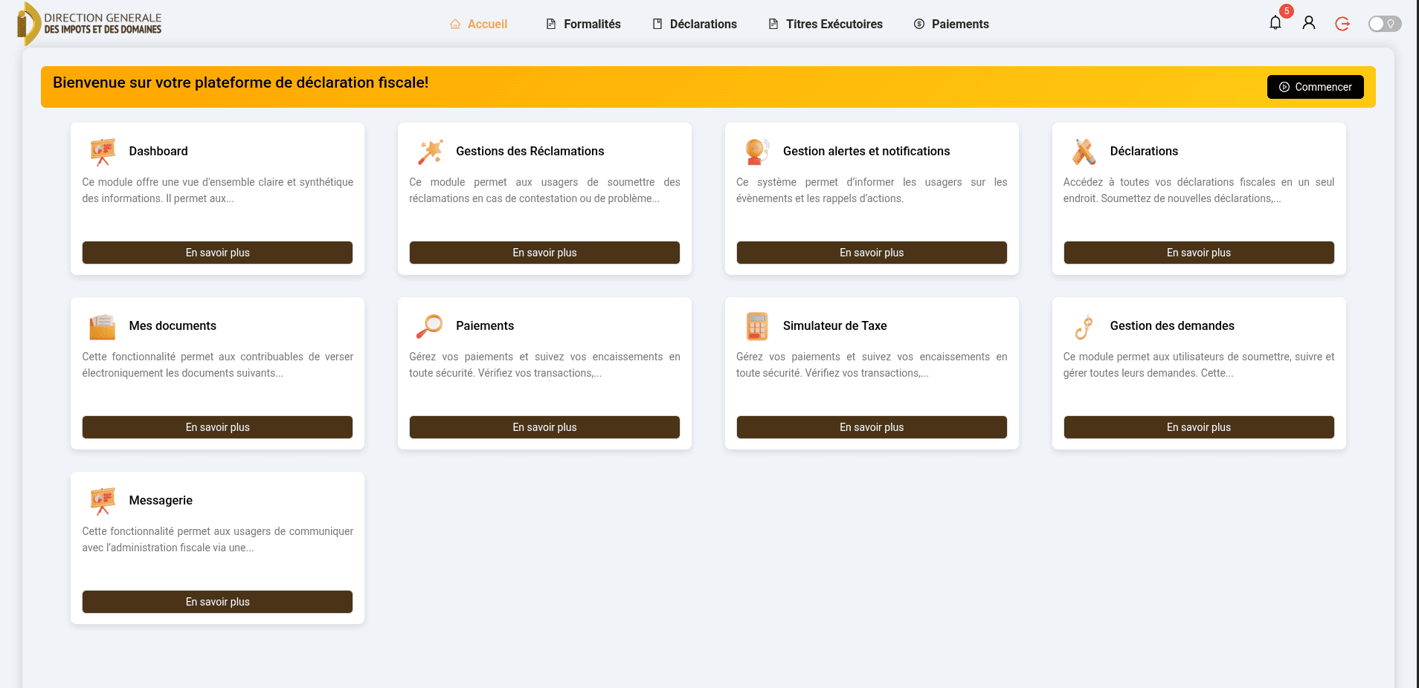The image size is (1419, 688).
Task: Click the red notification count badge
Action: pyautogui.click(x=1287, y=11)
